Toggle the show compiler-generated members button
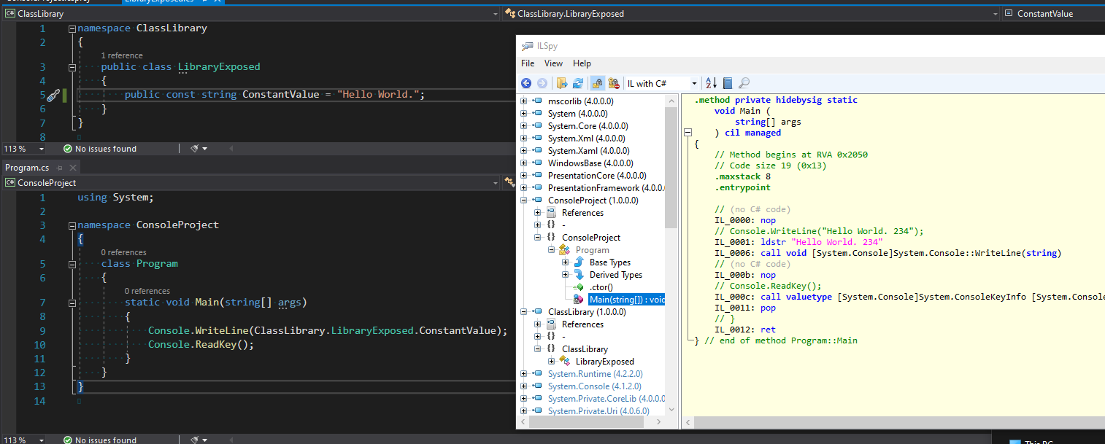The image size is (1105, 444). (x=614, y=83)
